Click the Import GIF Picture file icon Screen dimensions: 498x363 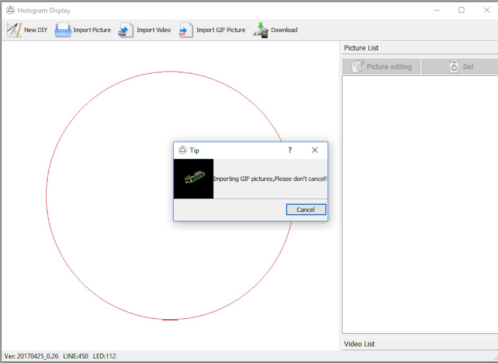pyautogui.click(x=186, y=30)
